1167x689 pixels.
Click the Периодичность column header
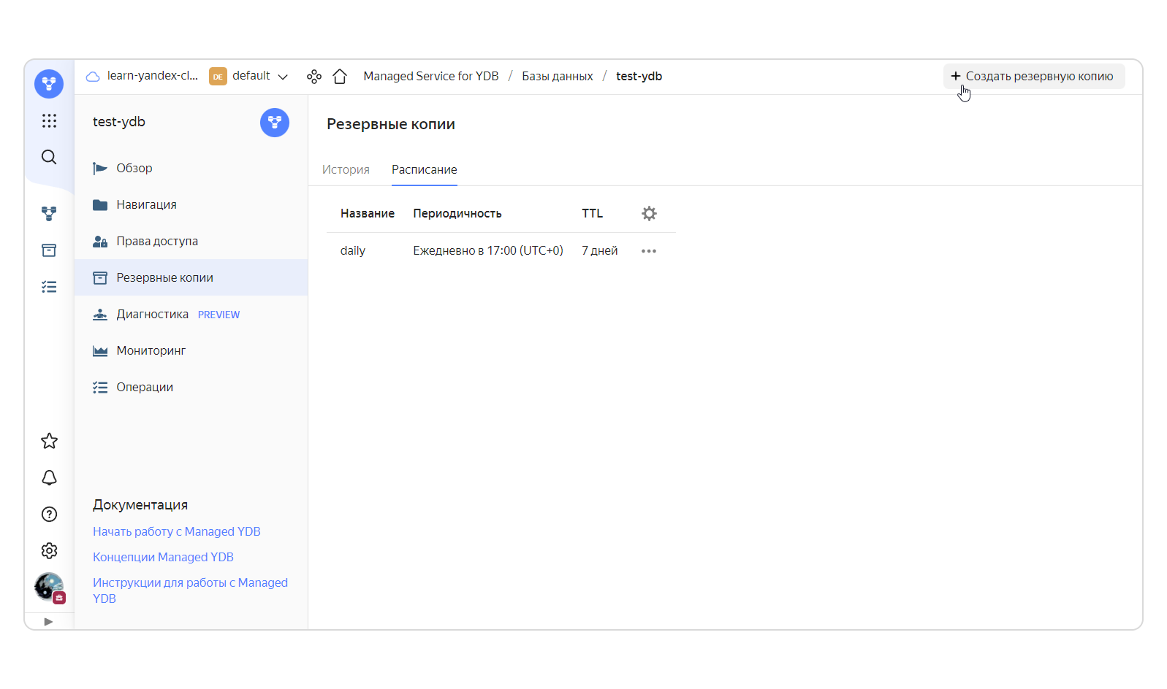point(457,213)
